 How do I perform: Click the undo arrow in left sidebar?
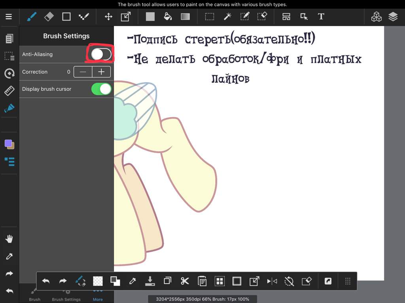9,291
